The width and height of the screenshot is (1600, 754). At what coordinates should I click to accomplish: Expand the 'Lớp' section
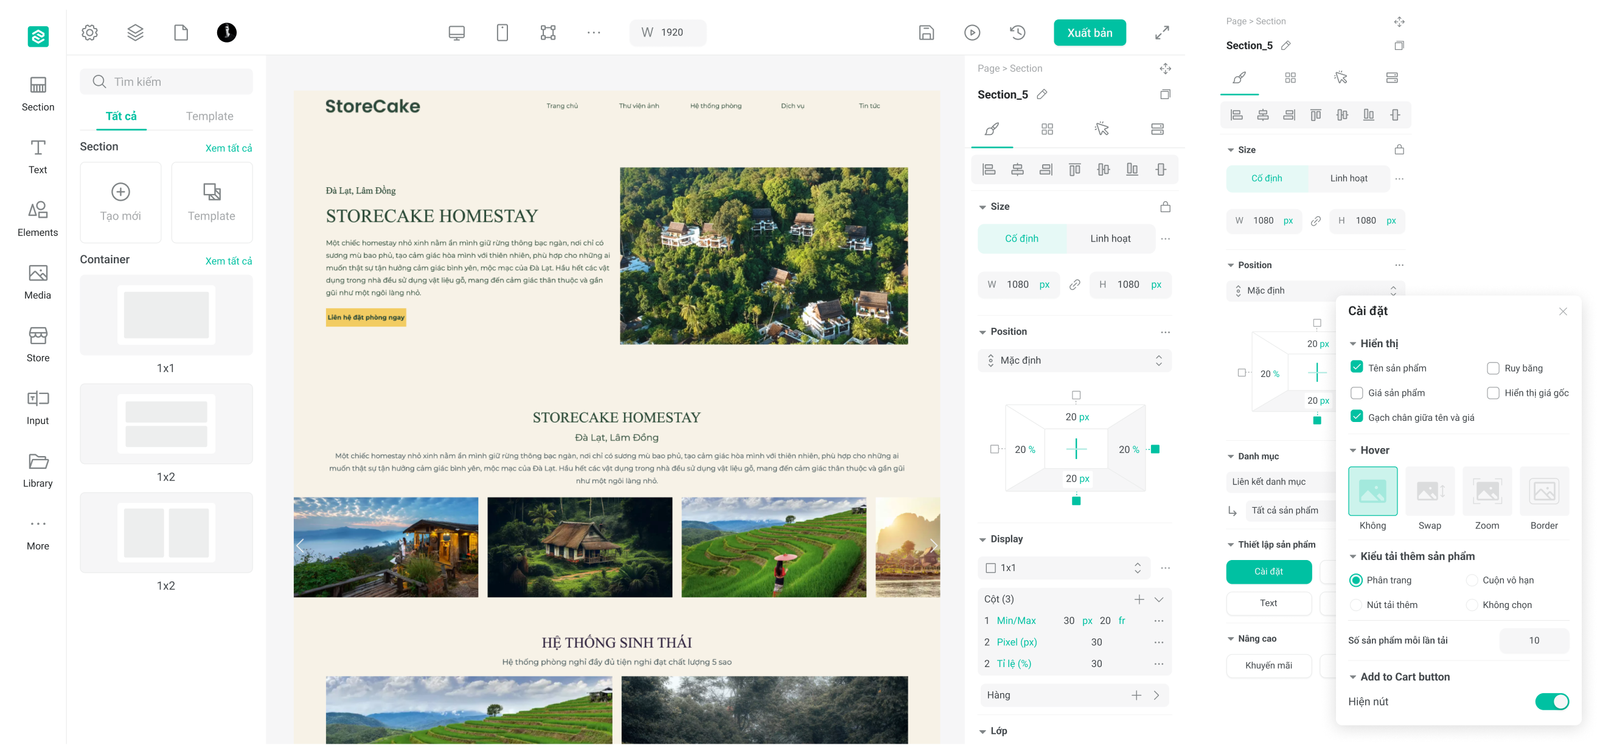click(996, 730)
